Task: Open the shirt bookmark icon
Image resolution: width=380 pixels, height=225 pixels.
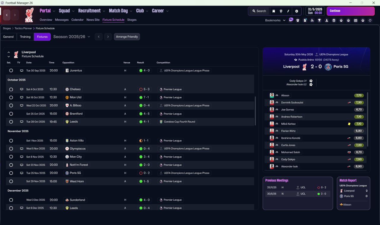Action: (298, 20)
